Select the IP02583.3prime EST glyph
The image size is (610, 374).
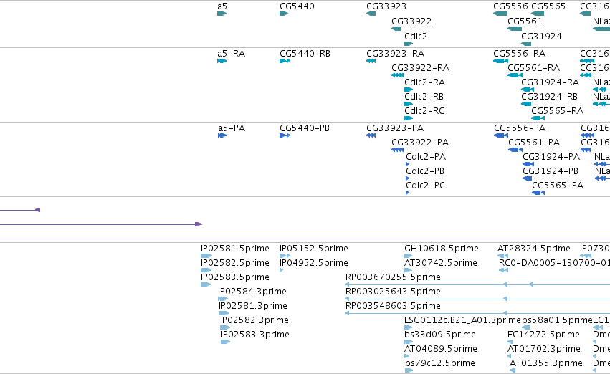click(226, 342)
